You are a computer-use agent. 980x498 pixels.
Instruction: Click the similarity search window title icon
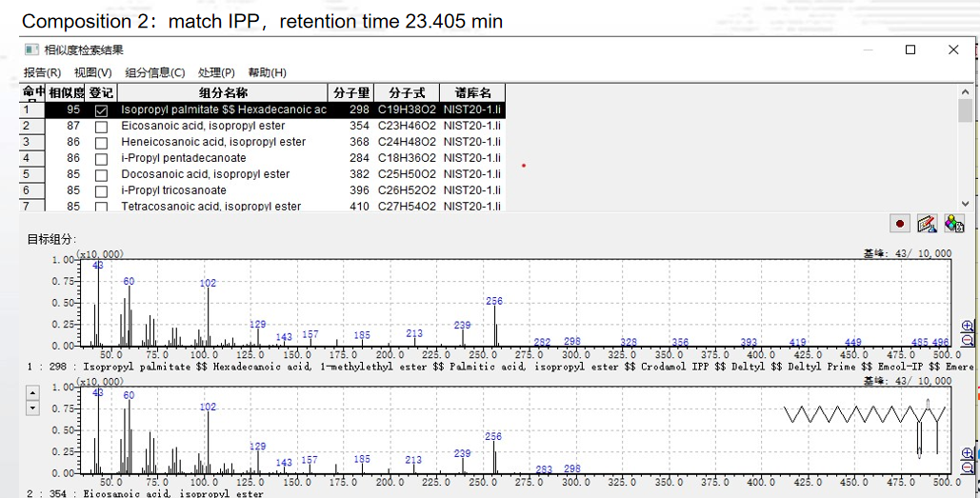[x=31, y=50]
